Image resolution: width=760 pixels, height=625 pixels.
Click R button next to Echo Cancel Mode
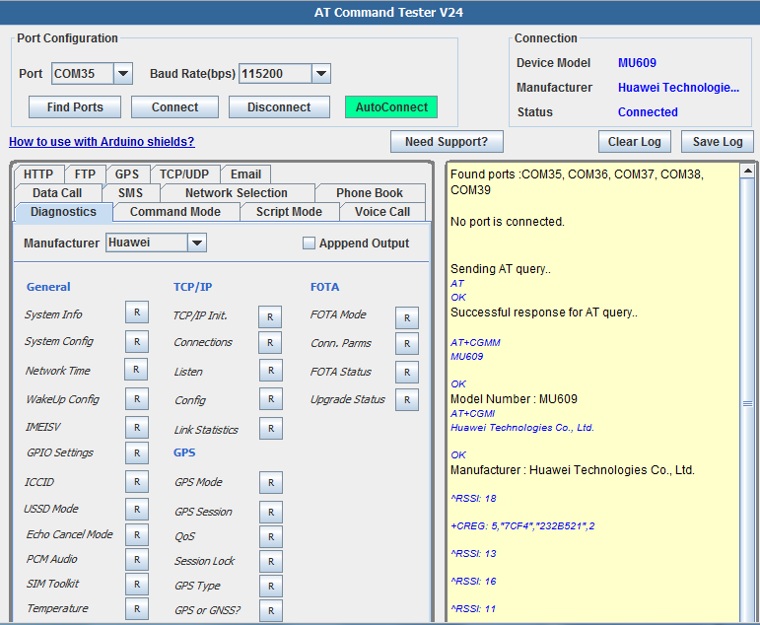[137, 535]
